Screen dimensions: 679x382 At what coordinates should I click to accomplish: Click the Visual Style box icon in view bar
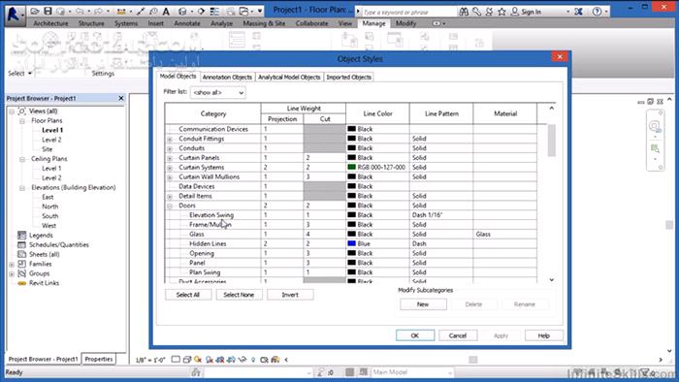pyautogui.click(x=186, y=360)
